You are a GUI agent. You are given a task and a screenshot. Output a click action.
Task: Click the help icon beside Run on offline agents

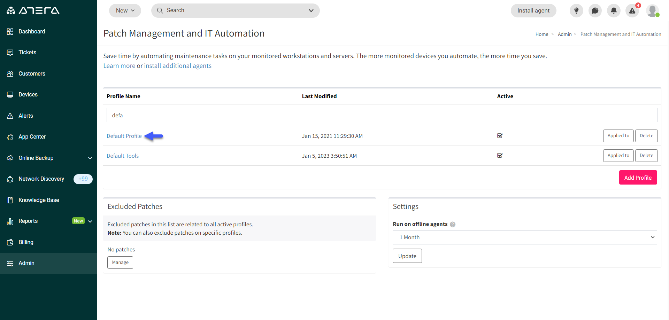[453, 225]
